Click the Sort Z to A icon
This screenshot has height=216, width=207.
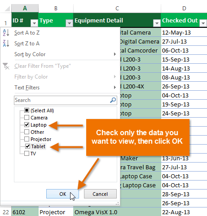click(6, 43)
